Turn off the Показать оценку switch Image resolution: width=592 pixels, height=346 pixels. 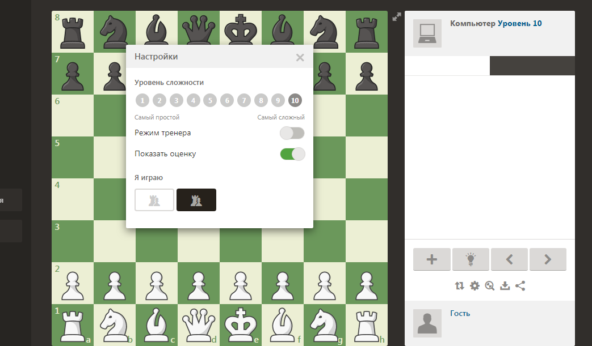(x=292, y=154)
